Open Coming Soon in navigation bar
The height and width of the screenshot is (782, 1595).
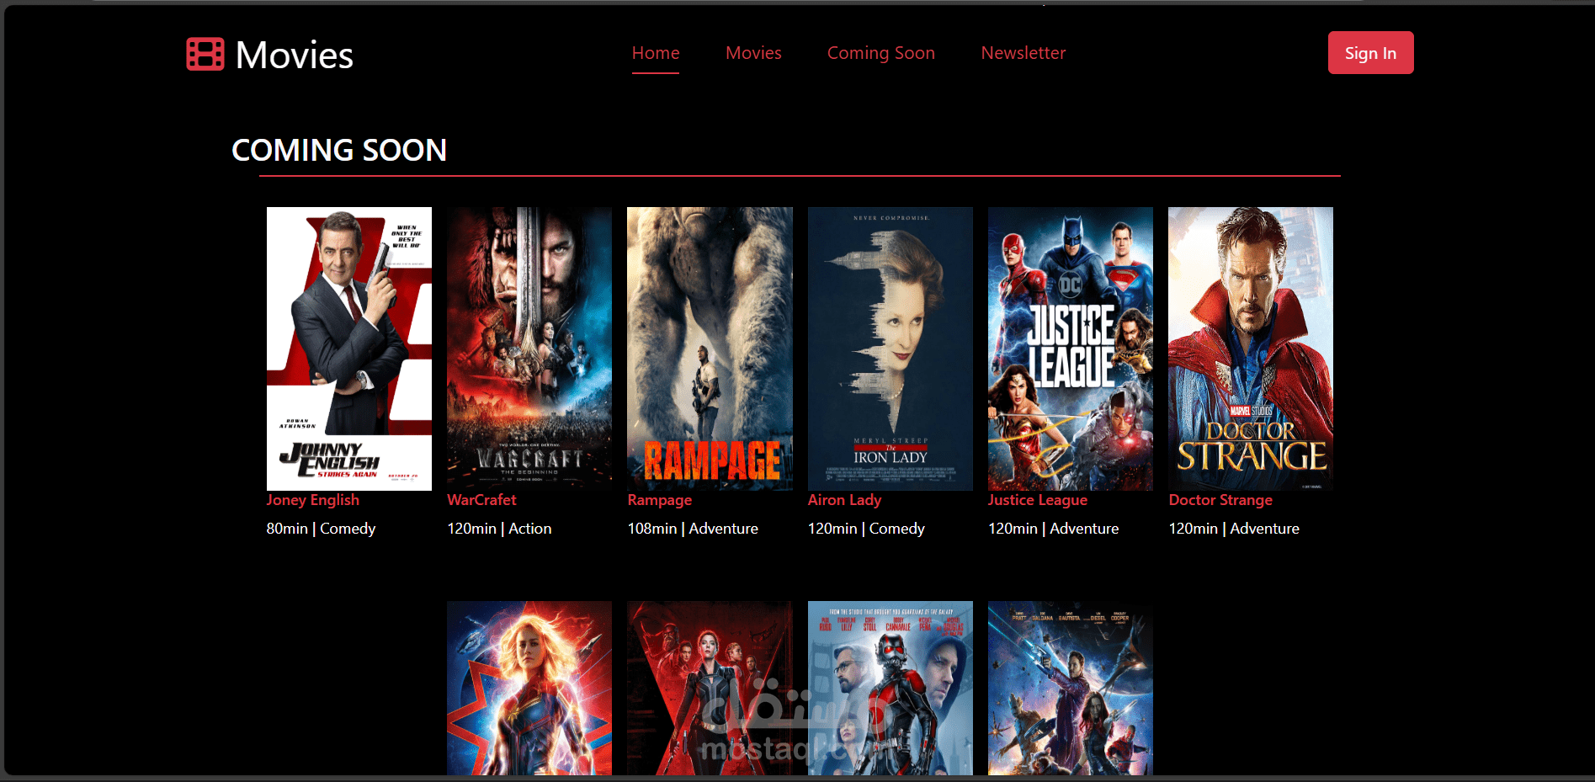tap(881, 53)
